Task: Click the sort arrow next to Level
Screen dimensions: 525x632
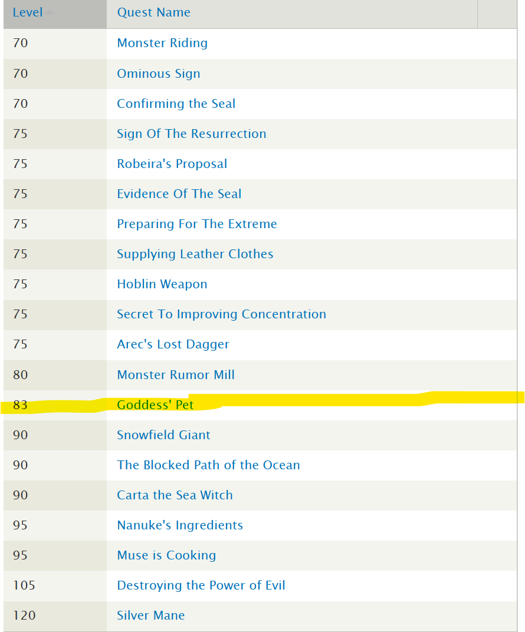Action: (x=49, y=12)
